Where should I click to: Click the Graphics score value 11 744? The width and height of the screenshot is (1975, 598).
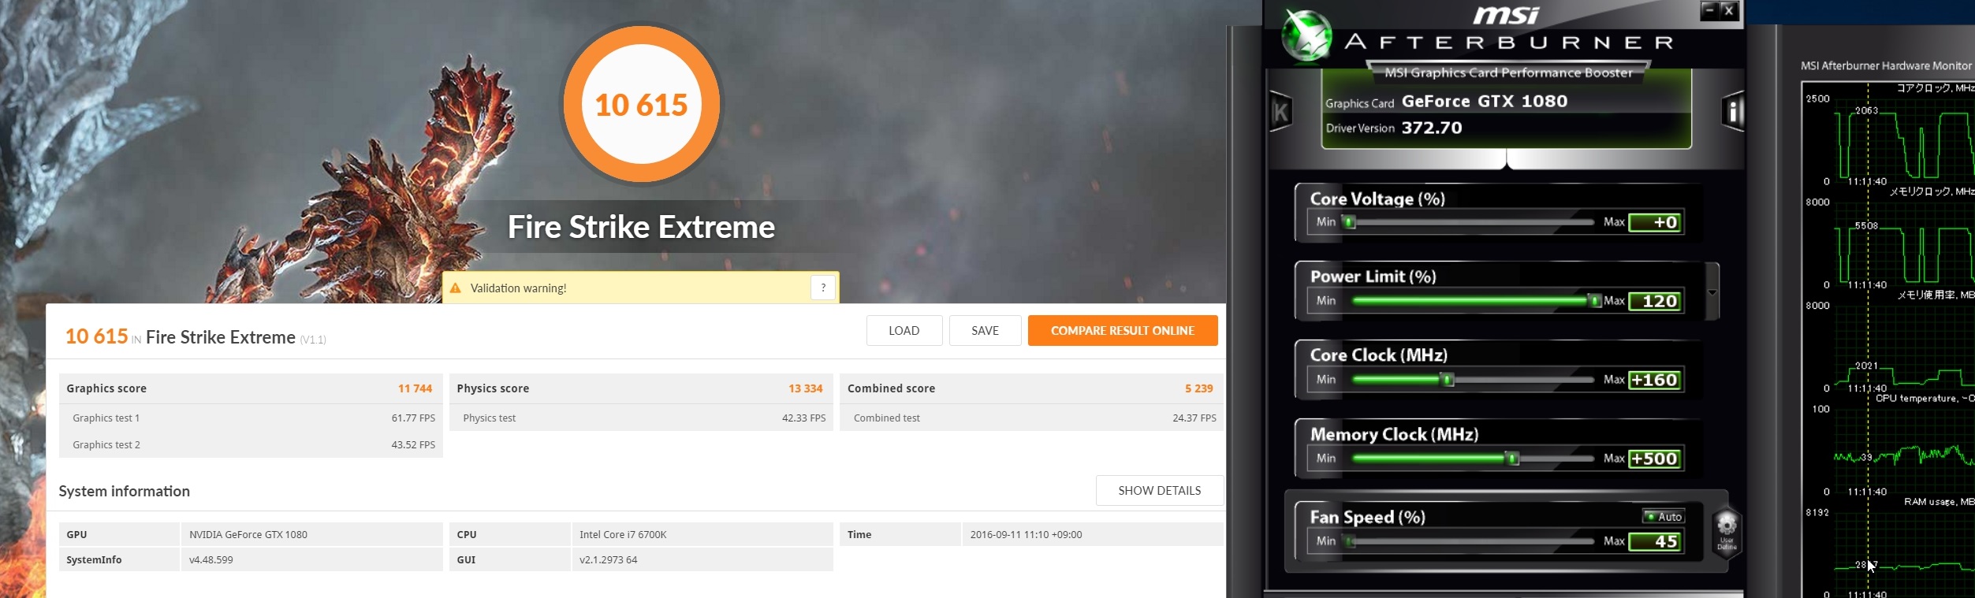(415, 388)
